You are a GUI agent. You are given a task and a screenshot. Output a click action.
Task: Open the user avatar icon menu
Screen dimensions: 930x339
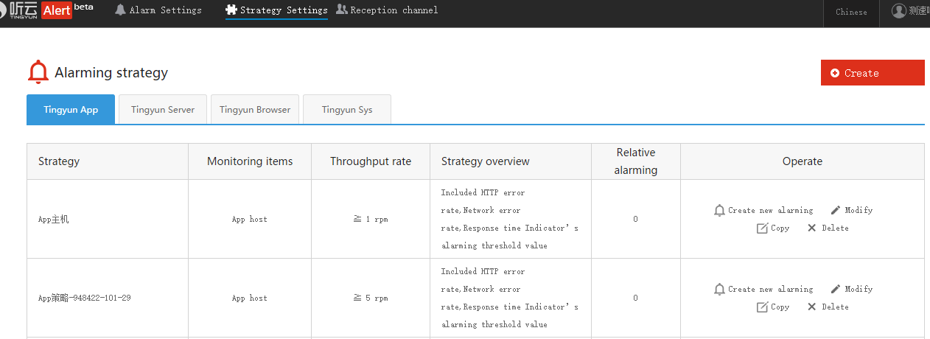pyautogui.click(x=898, y=11)
